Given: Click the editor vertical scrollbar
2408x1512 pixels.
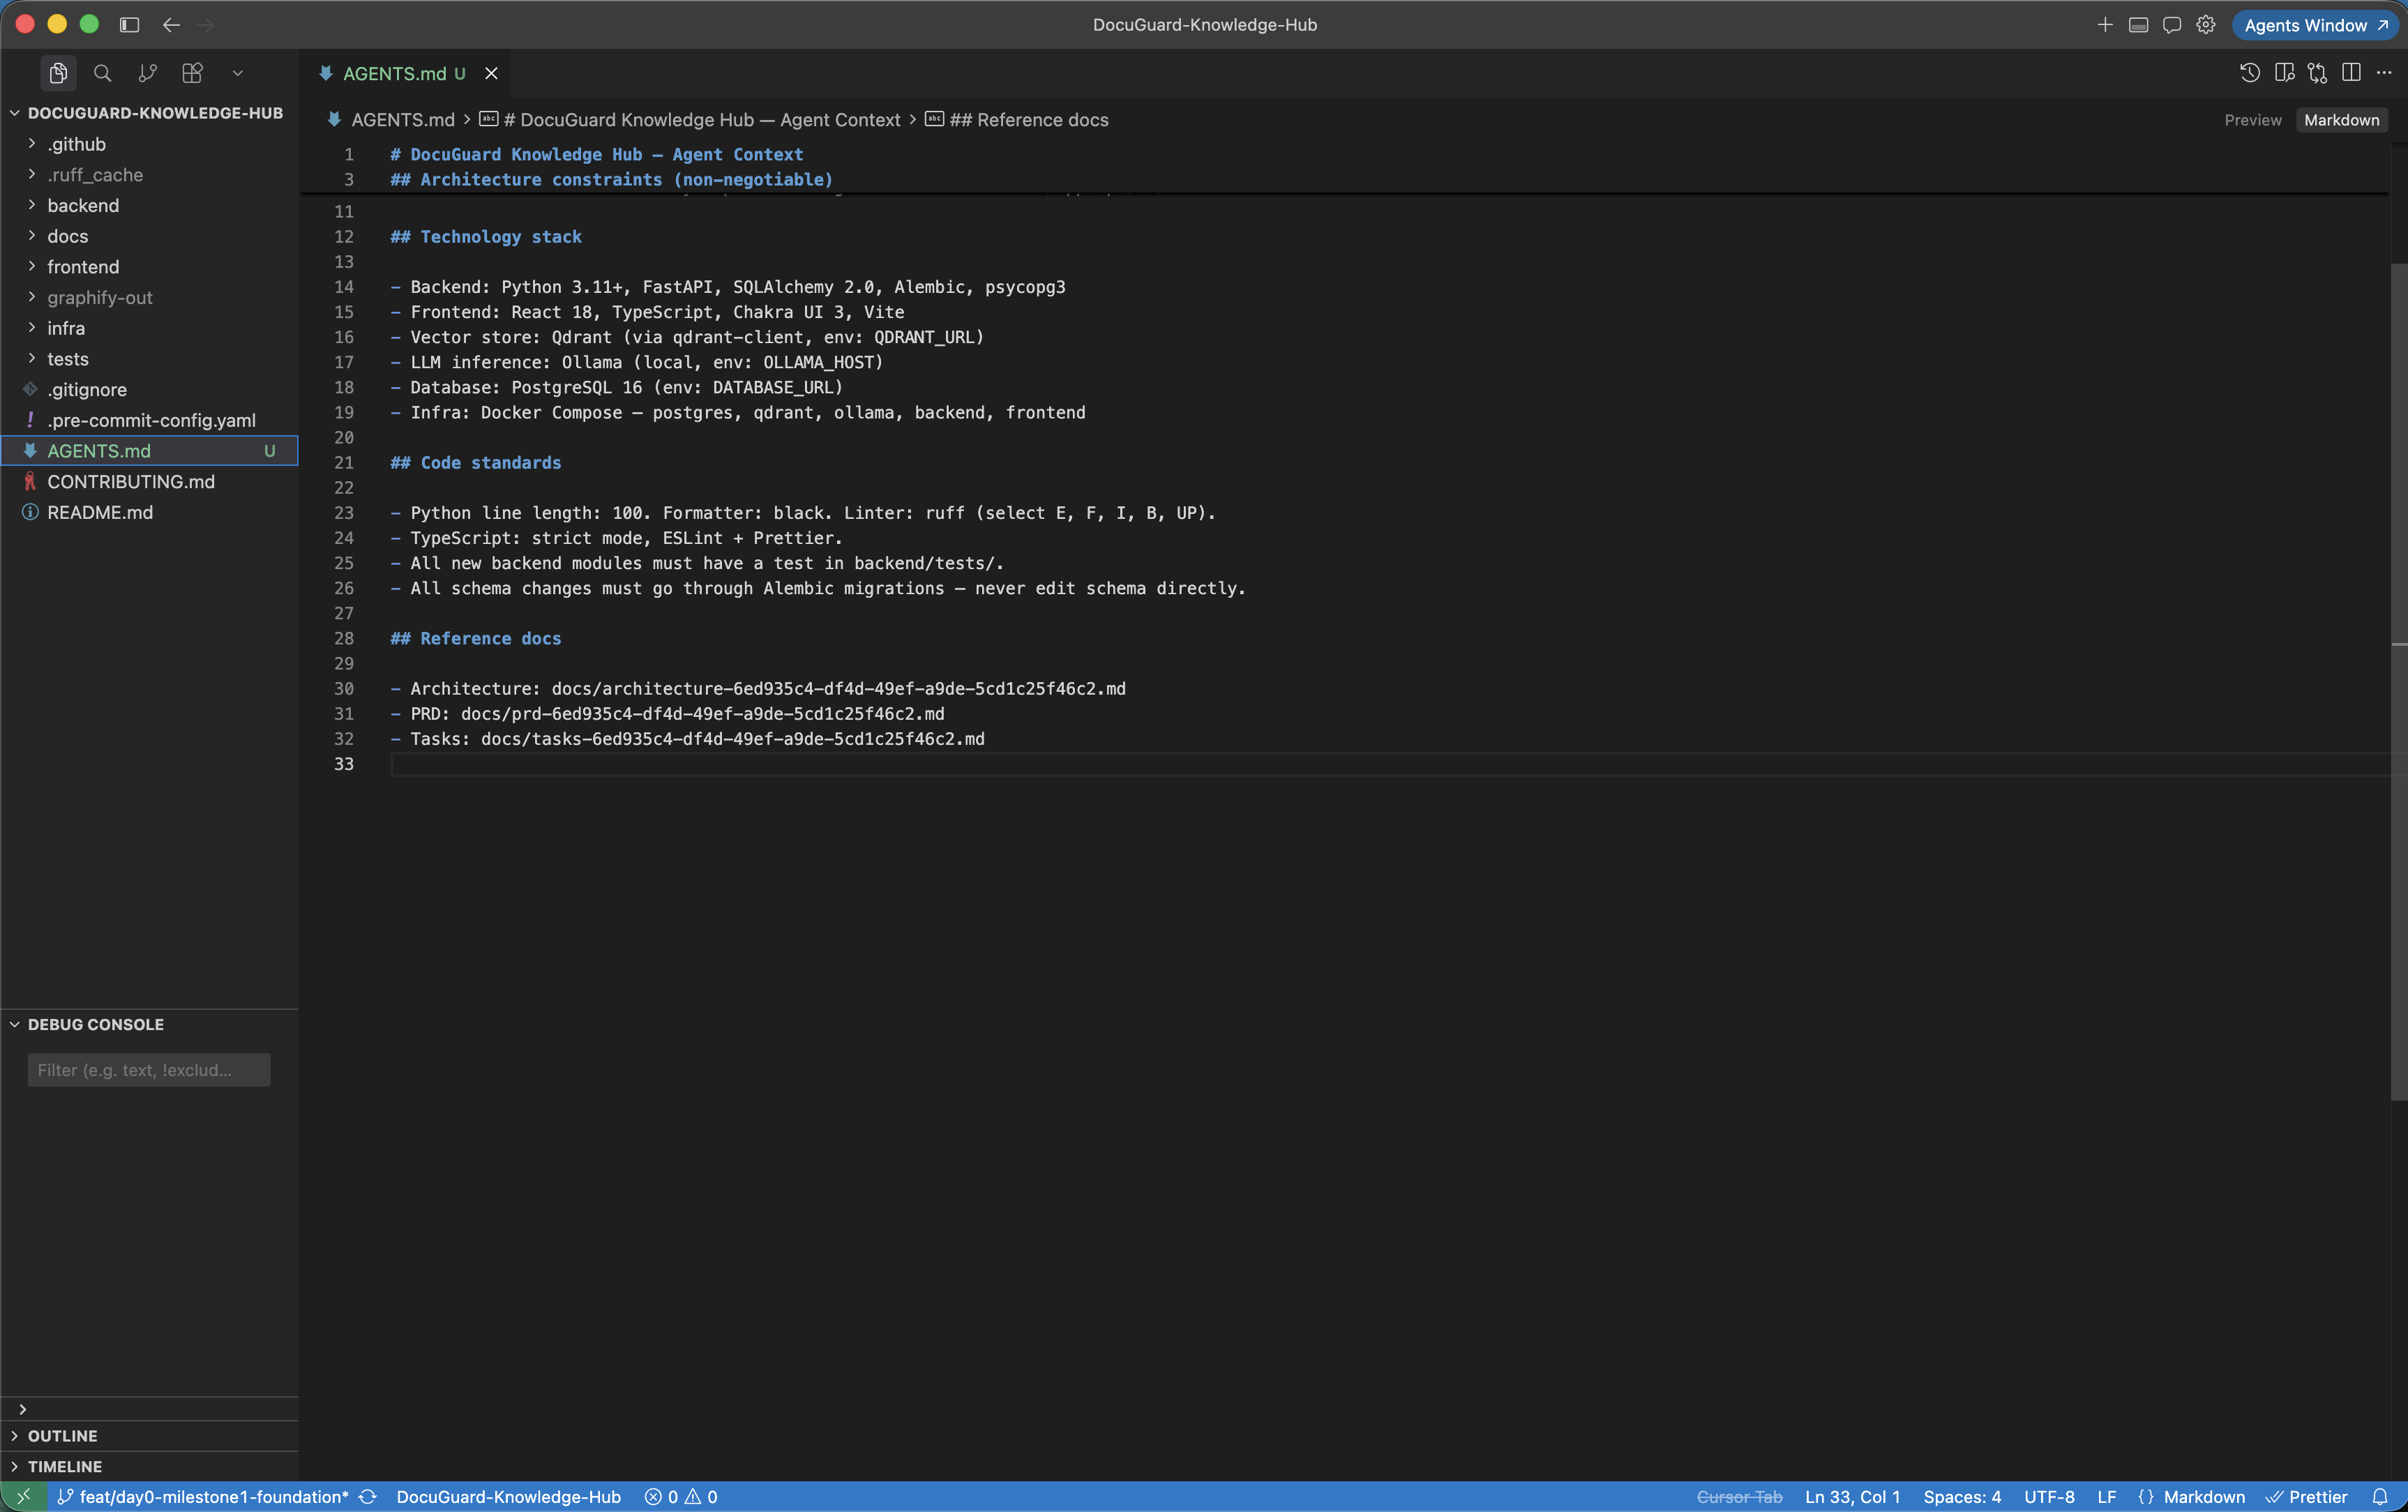Looking at the screenshot, I should 2398,682.
